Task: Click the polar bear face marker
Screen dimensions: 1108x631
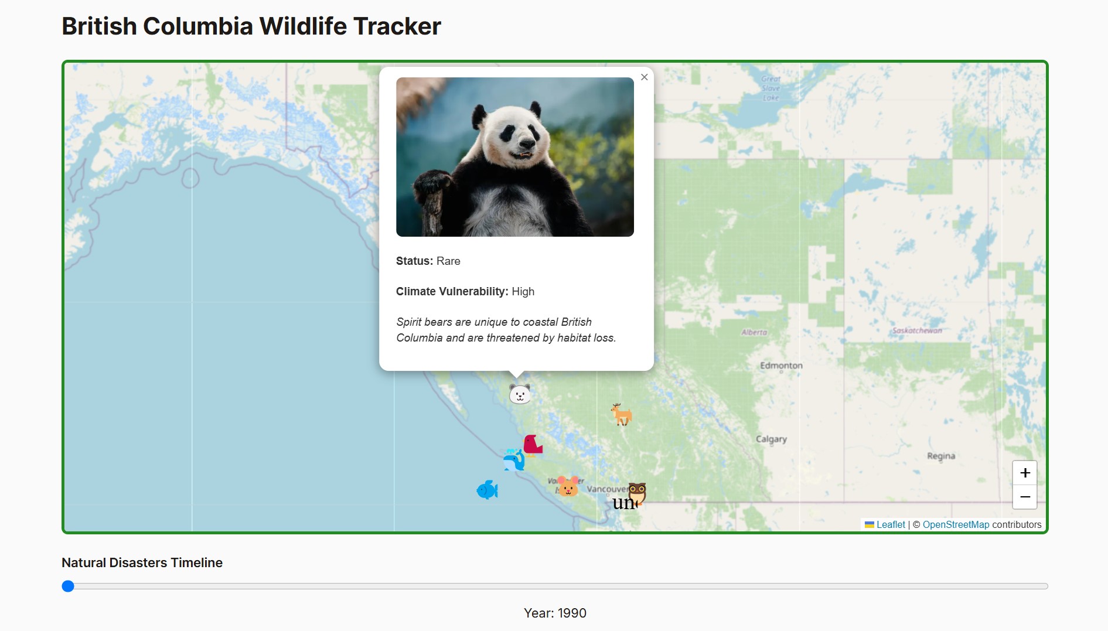Action: pos(520,394)
